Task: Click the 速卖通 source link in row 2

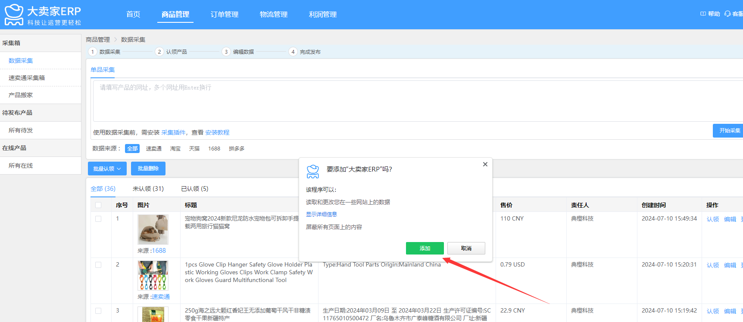Action: click(x=160, y=297)
